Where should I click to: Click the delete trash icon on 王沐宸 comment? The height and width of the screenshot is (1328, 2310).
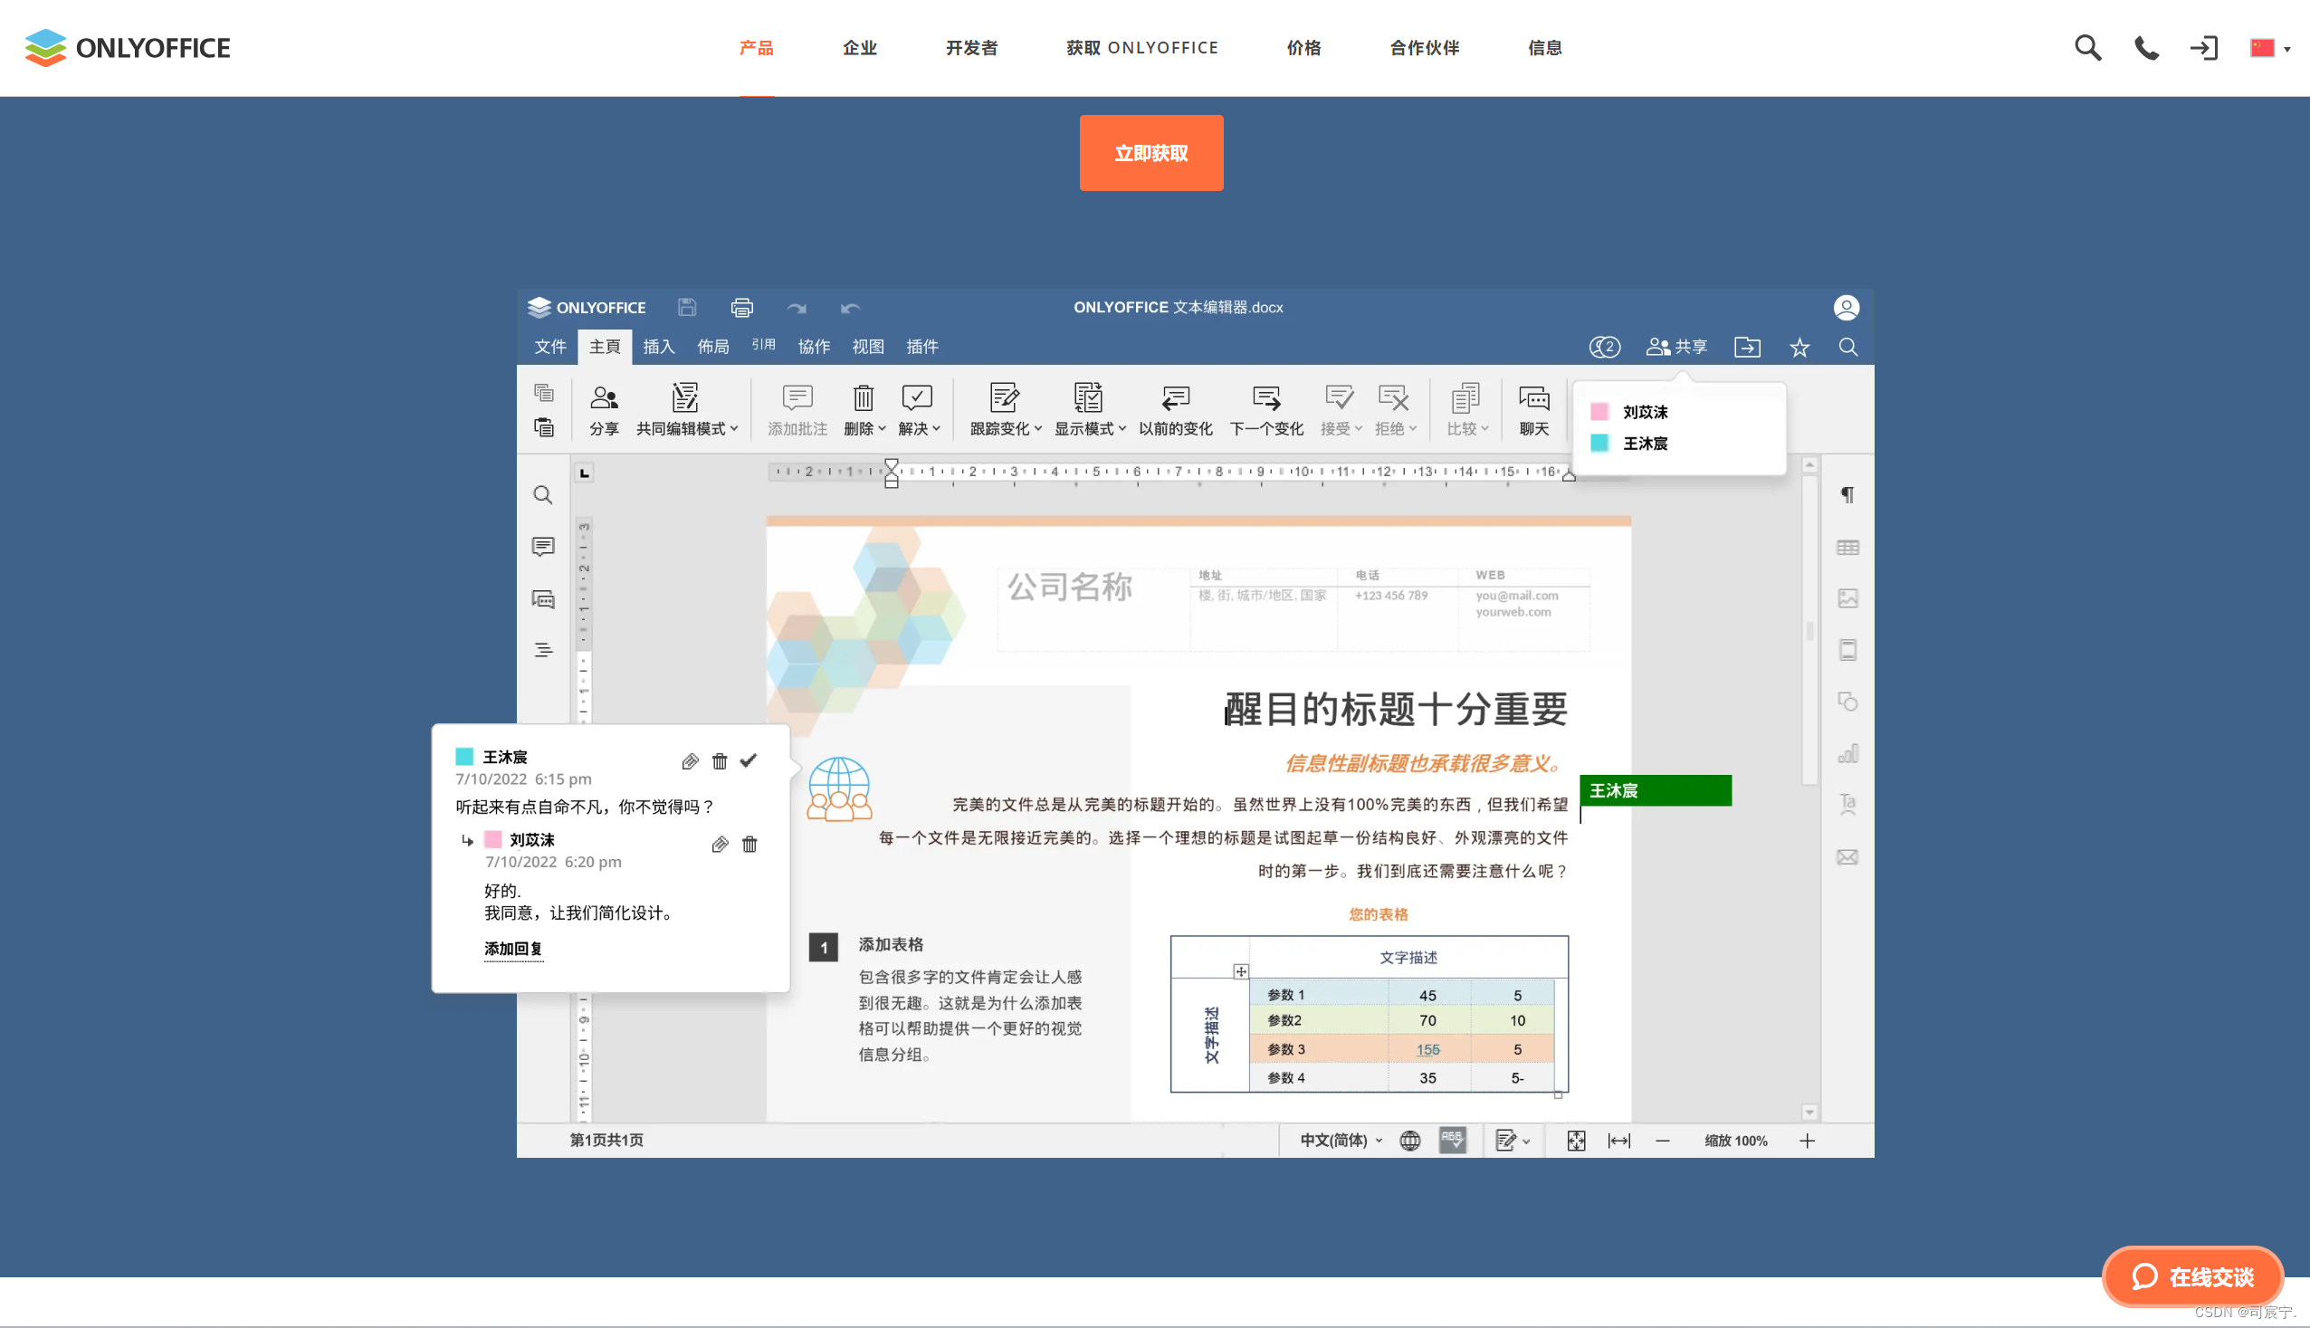pyautogui.click(x=720, y=760)
